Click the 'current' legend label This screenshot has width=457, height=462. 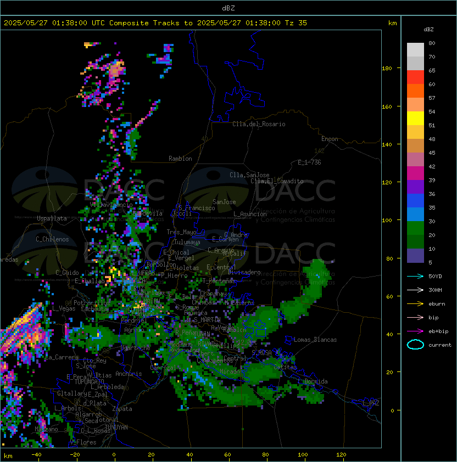tap(440, 345)
